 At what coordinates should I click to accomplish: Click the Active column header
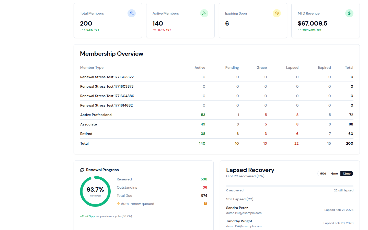click(x=200, y=67)
